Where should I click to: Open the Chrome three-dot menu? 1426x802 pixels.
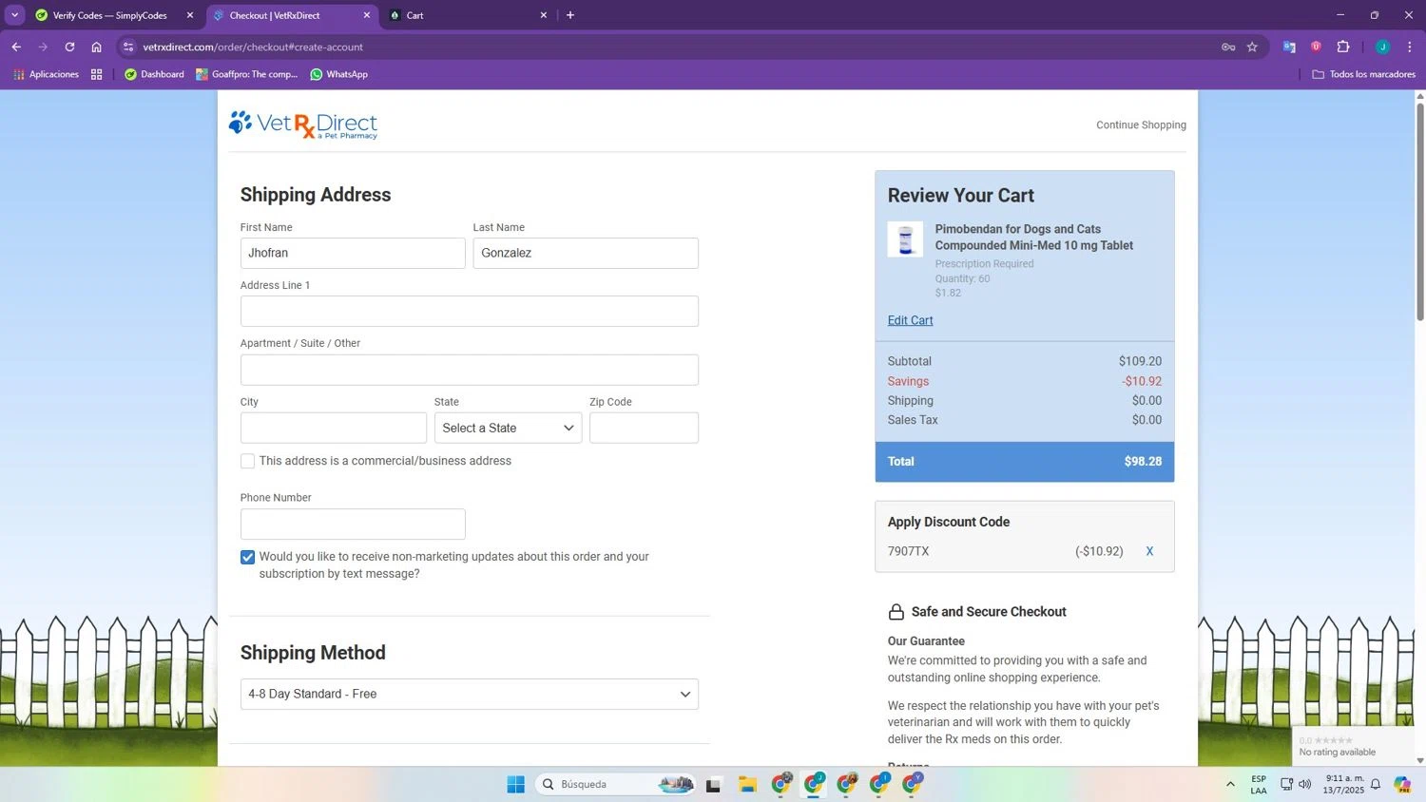(x=1410, y=47)
